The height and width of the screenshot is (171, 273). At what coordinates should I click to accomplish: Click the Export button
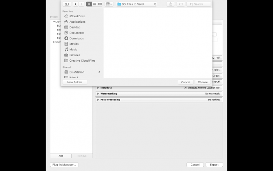click(x=214, y=165)
